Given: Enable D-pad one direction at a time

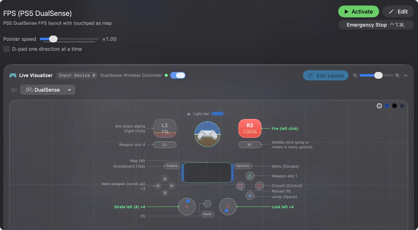Looking at the screenshot, I should [x=7, y=49].
